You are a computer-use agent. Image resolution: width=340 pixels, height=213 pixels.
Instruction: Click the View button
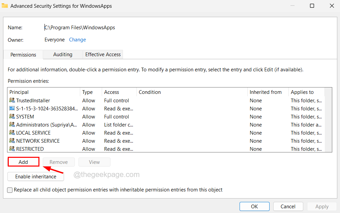pyautogui.click(x=94, y=162)
